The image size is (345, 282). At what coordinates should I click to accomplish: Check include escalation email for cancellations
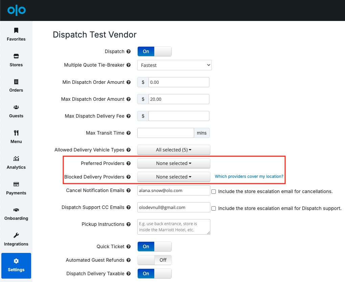pos(214,192)
